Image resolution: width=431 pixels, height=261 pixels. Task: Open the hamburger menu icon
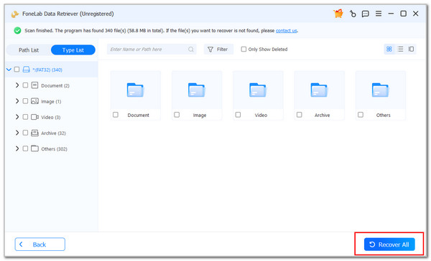pos(379,14)
